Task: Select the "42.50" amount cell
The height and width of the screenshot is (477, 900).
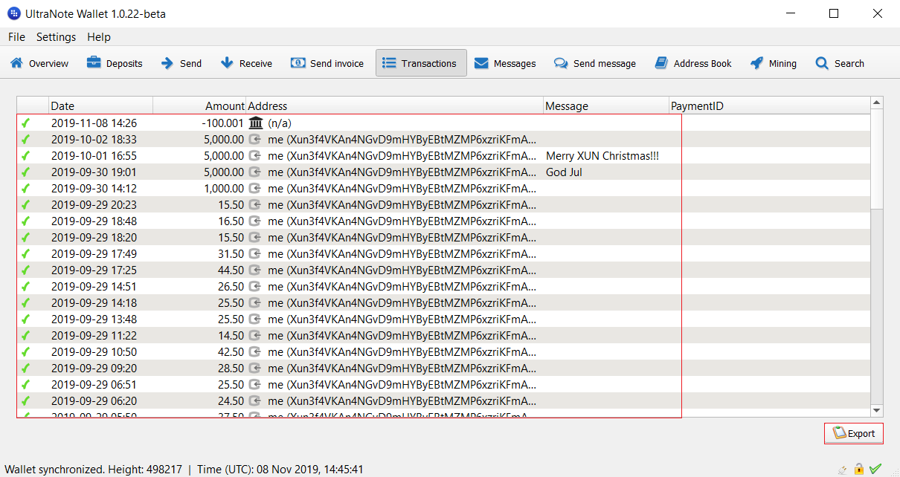Action: [231, 351]
